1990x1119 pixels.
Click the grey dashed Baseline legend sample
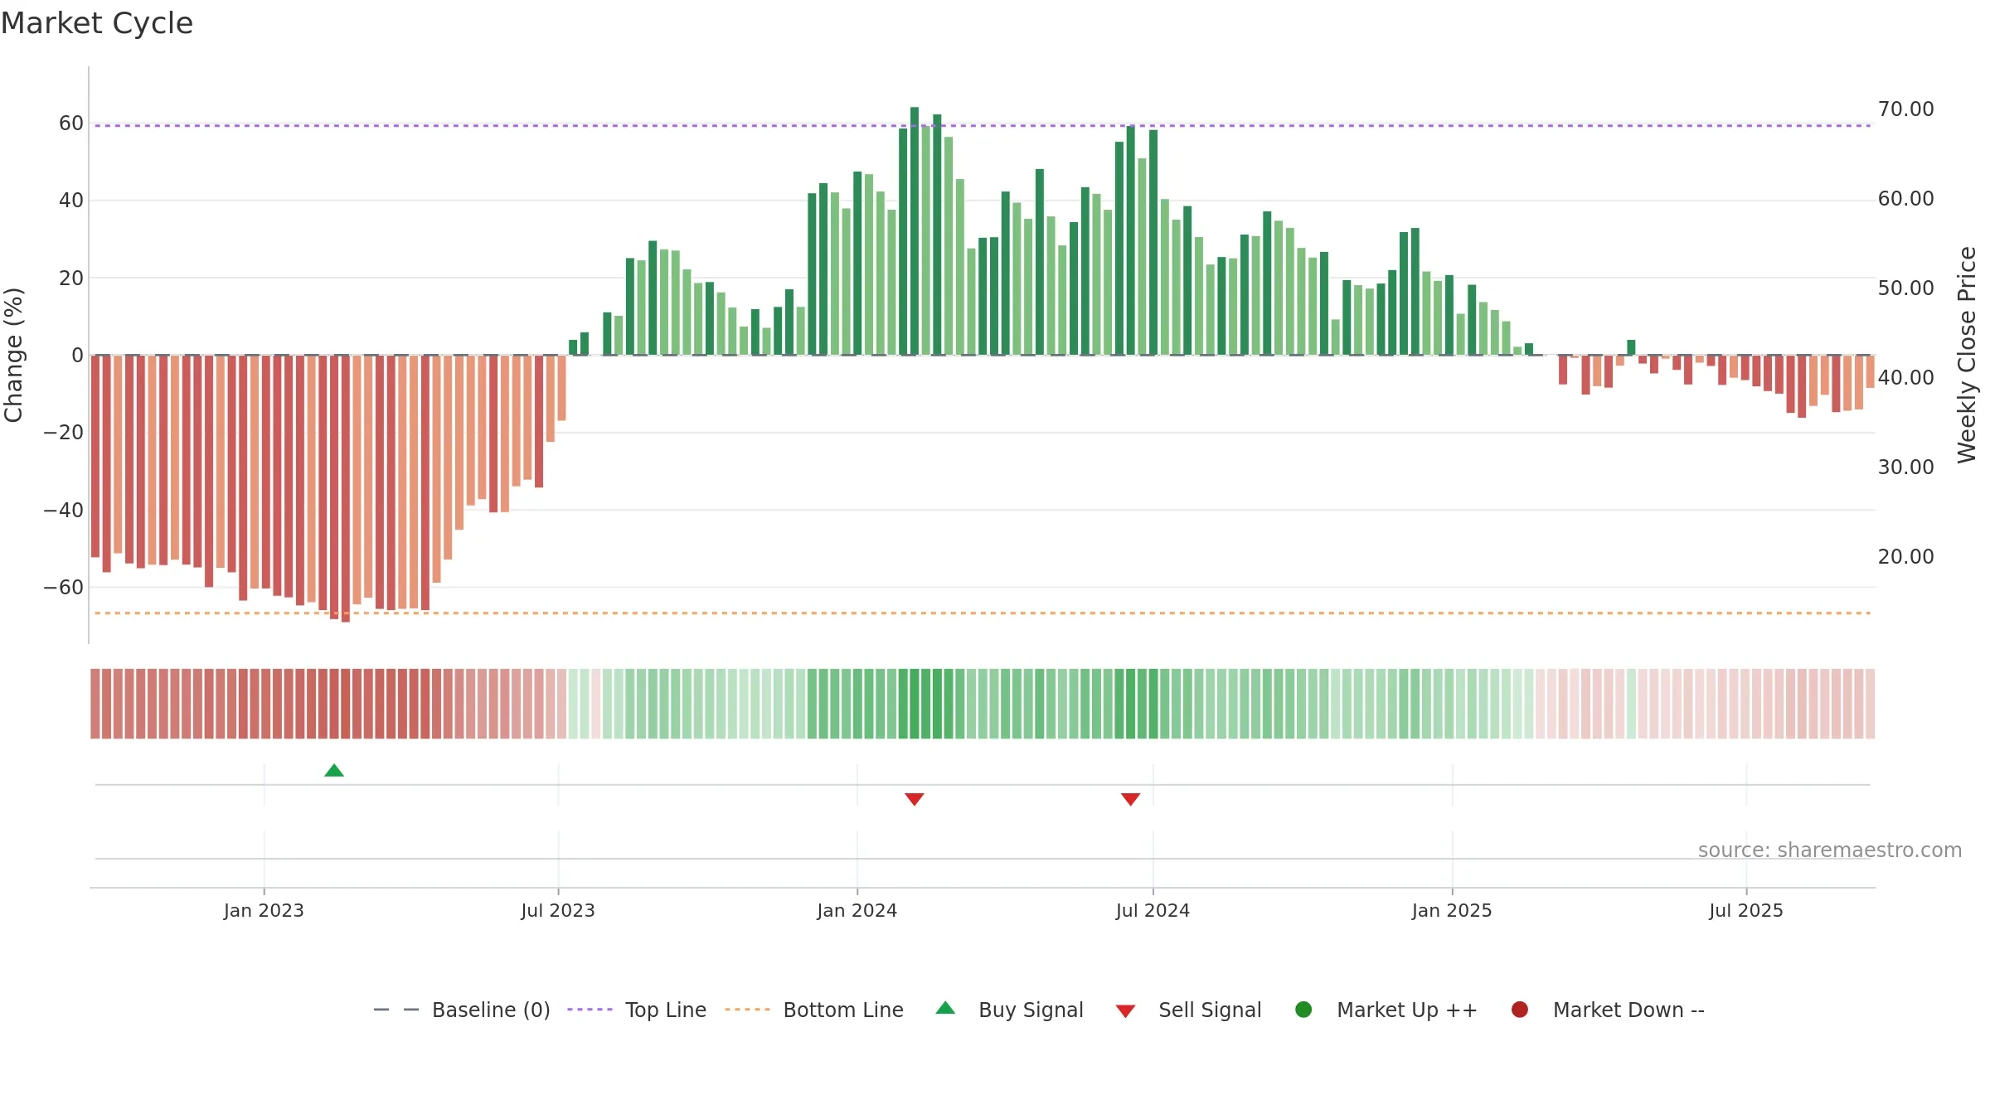396,1010
